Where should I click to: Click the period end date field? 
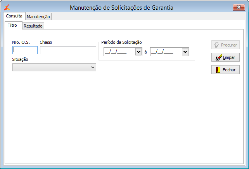(x=166, y=52)
